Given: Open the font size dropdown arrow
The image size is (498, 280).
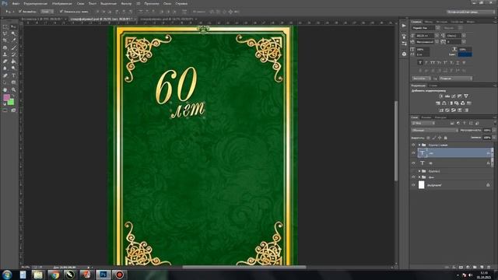Looking at the screenshot, I should coord(437,36).
